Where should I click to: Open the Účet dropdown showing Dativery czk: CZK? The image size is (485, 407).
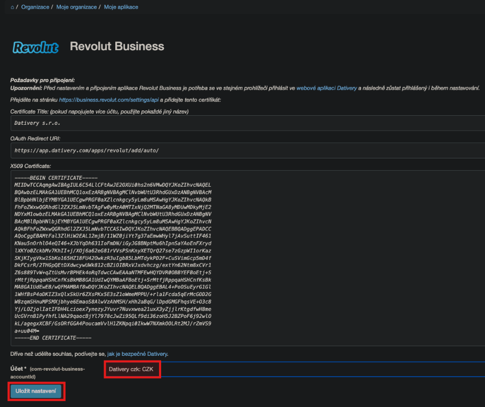click(295, 369)
